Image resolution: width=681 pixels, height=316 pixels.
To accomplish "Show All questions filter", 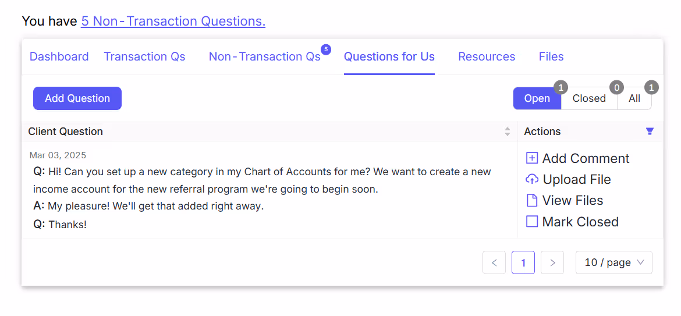I will point(634,98).
